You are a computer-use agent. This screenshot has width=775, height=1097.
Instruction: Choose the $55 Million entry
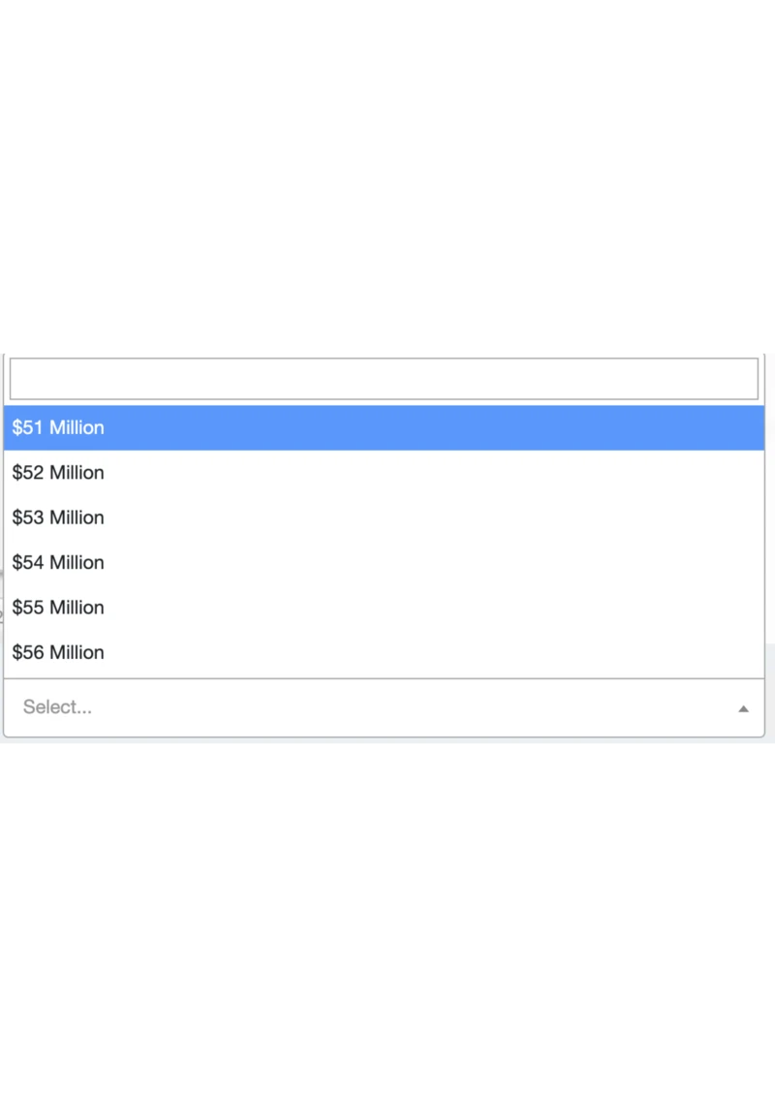(58, 608)
